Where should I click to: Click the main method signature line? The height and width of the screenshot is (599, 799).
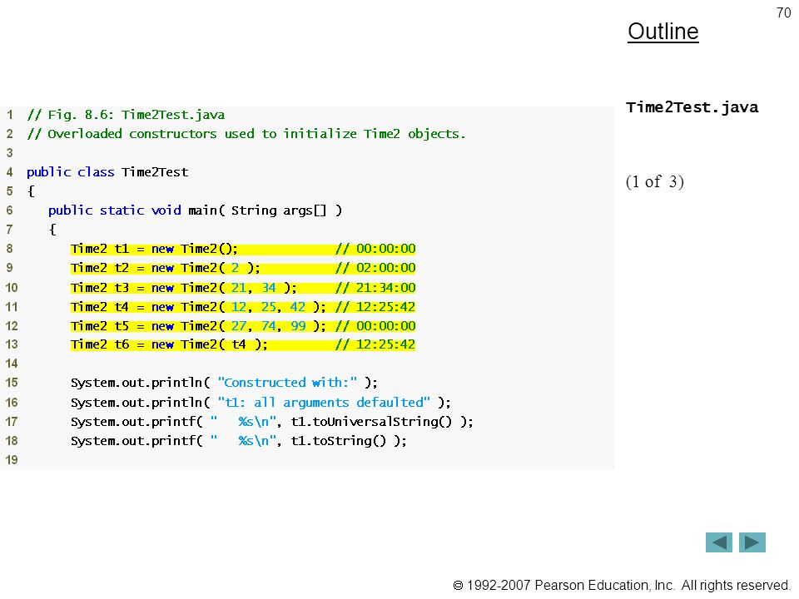[x=195, y=210]
